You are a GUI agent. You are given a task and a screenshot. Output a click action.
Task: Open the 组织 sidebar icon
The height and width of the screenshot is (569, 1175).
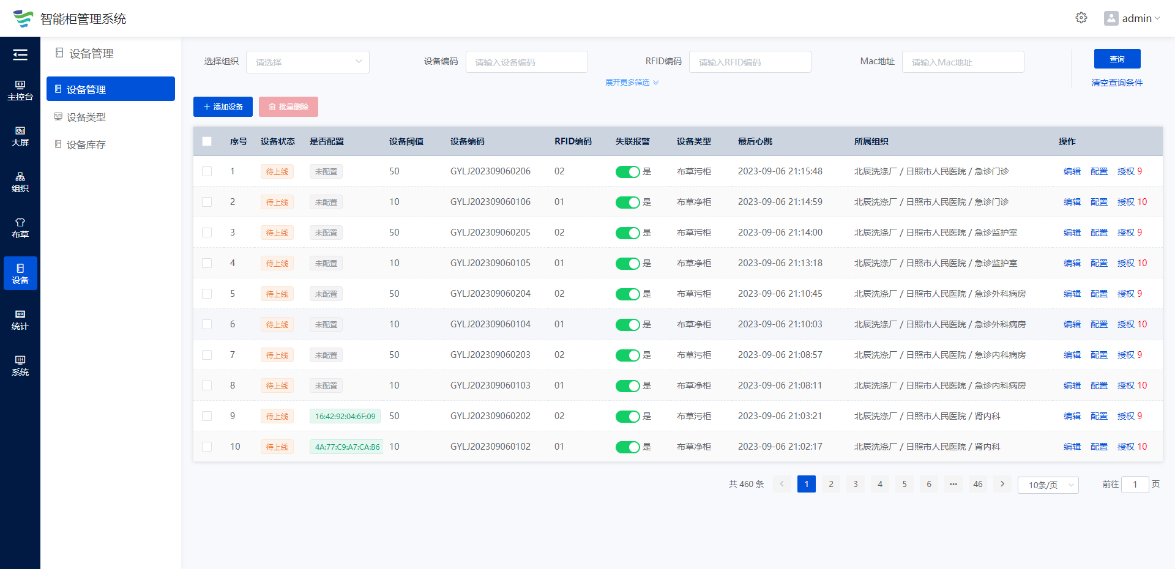pos(20,182)
